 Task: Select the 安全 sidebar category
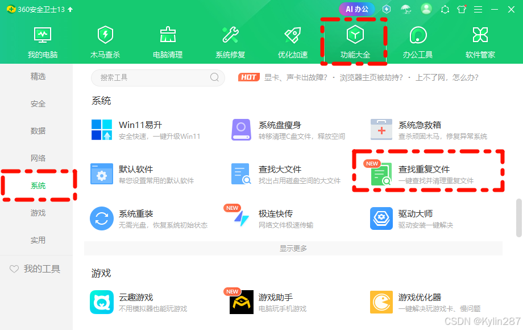point(38,104)
